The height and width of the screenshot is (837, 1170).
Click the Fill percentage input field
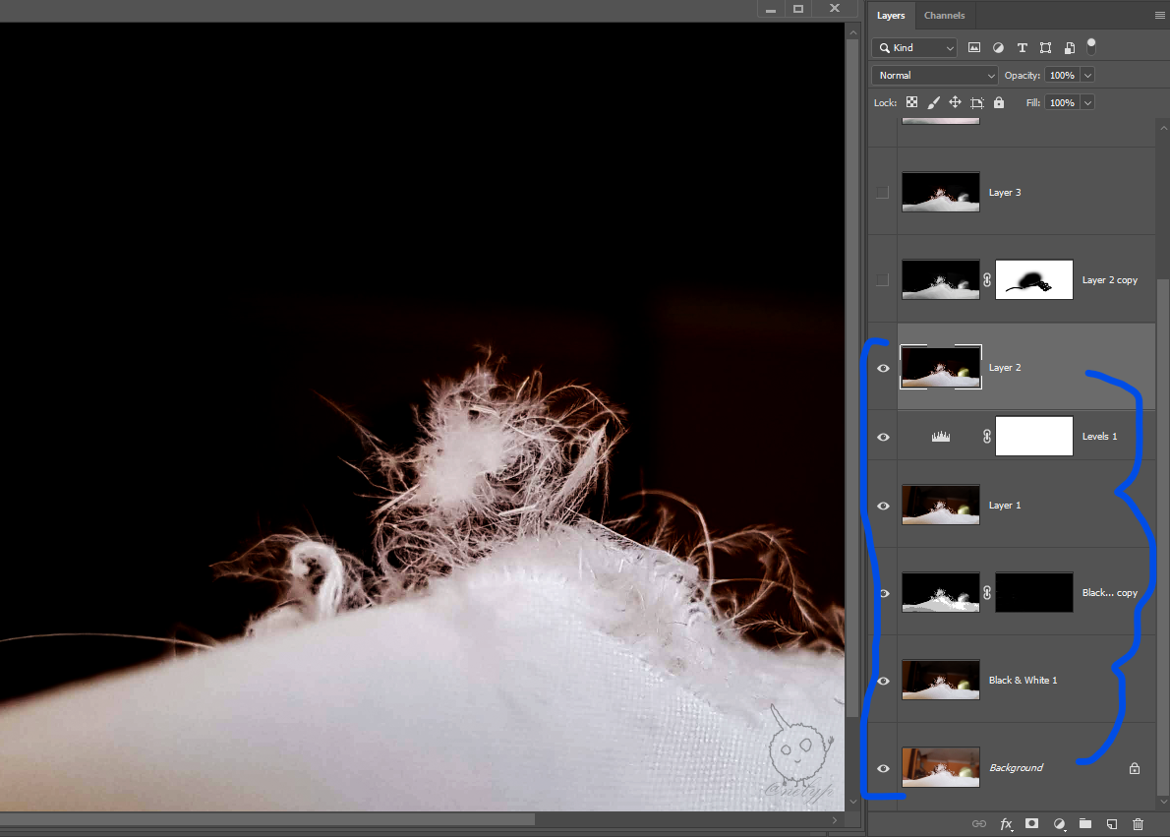[x=1061, y=102]
